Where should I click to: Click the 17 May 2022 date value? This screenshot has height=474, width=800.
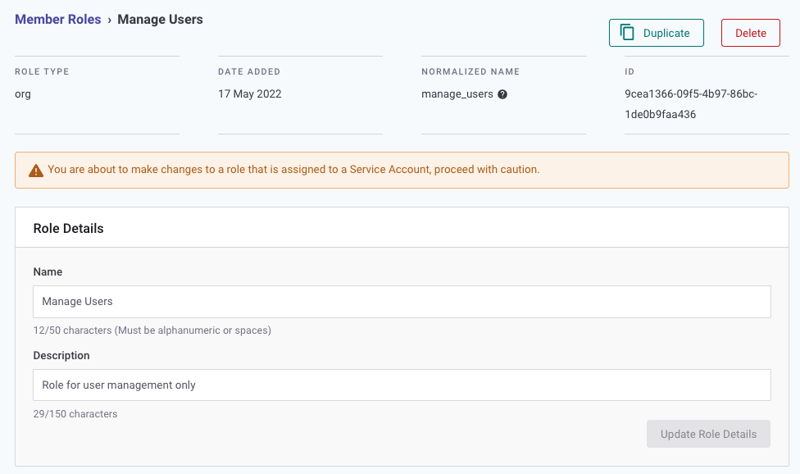[x=249, y=93]
